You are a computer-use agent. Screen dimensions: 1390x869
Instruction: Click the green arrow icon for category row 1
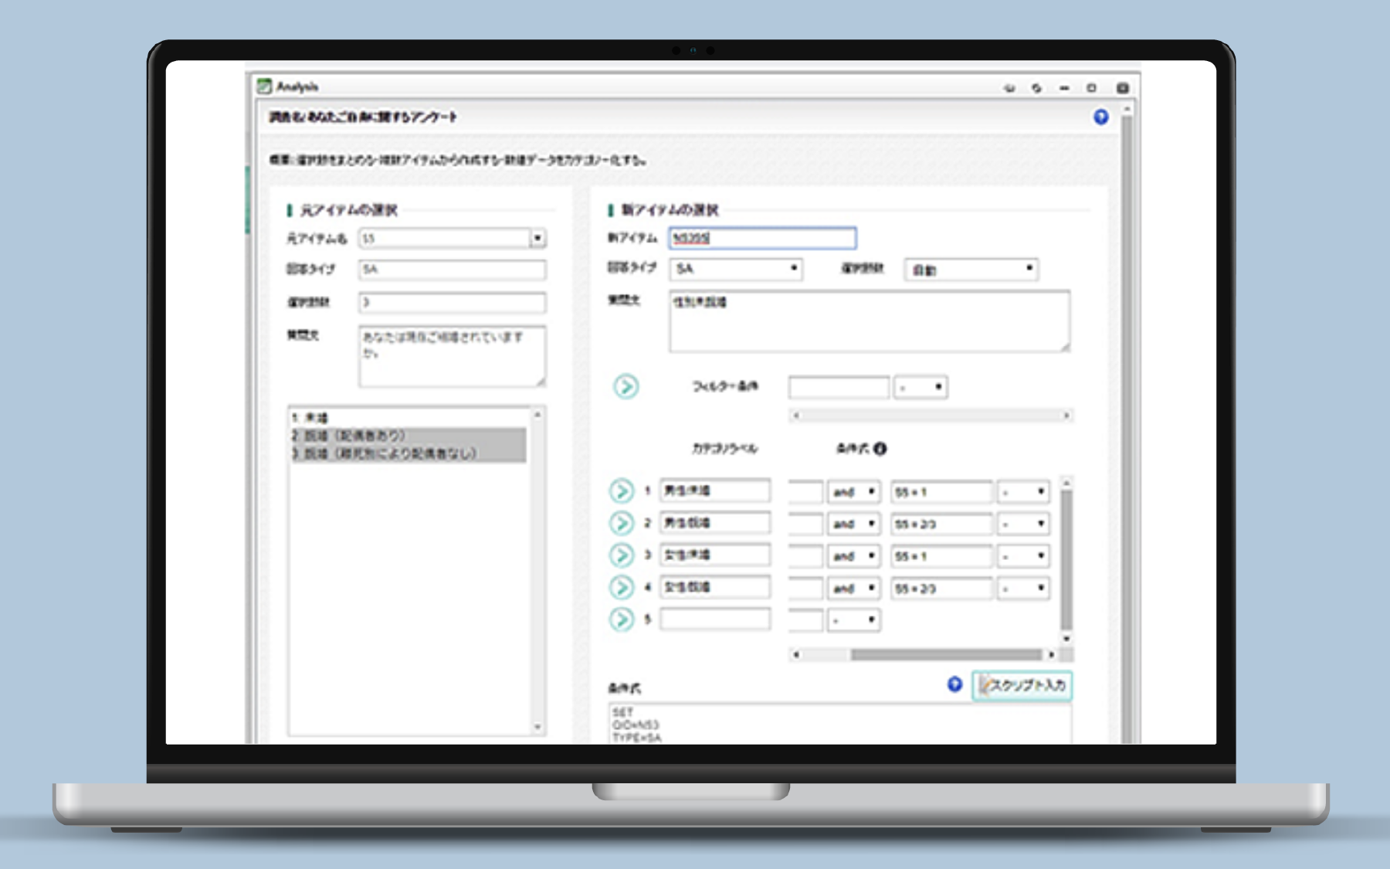click(622, 491)
